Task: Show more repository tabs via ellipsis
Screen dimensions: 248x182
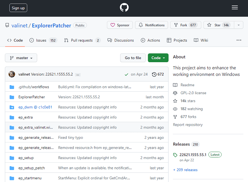Action: (x=239, y=40)
